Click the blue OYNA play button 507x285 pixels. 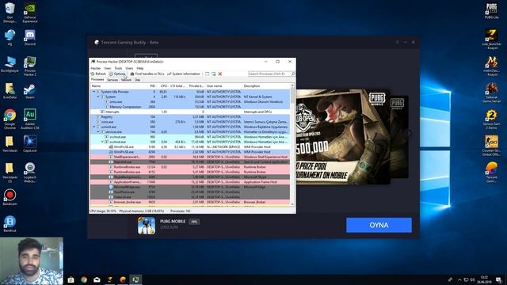coord(379,225)
